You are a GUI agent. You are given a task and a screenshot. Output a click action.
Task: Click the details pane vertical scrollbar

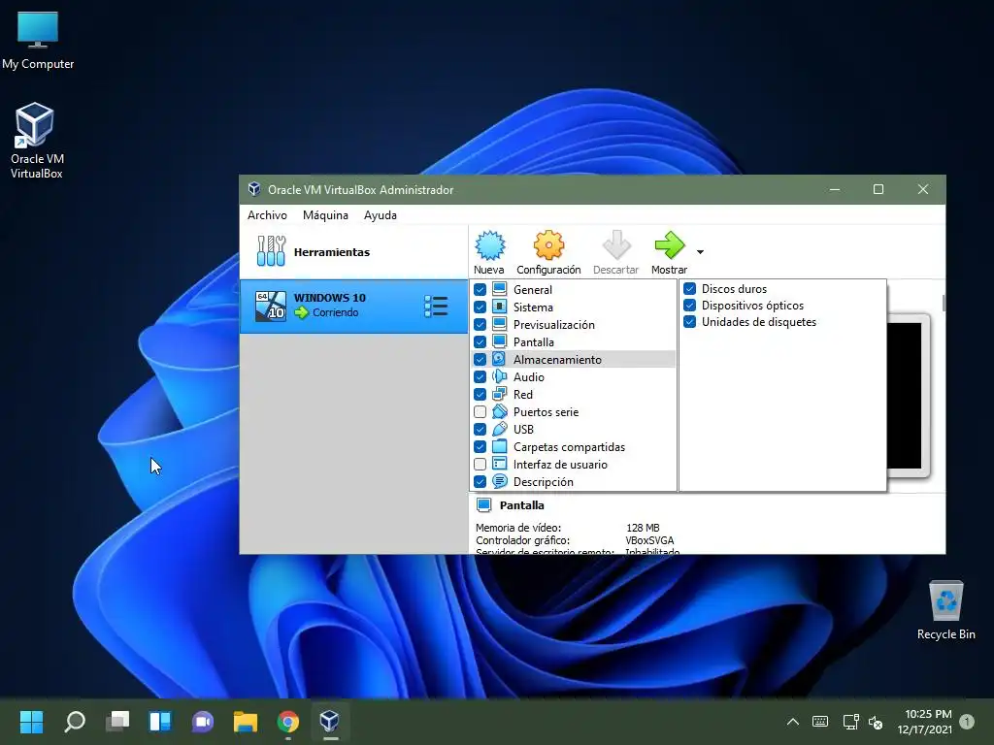point(944,303)
